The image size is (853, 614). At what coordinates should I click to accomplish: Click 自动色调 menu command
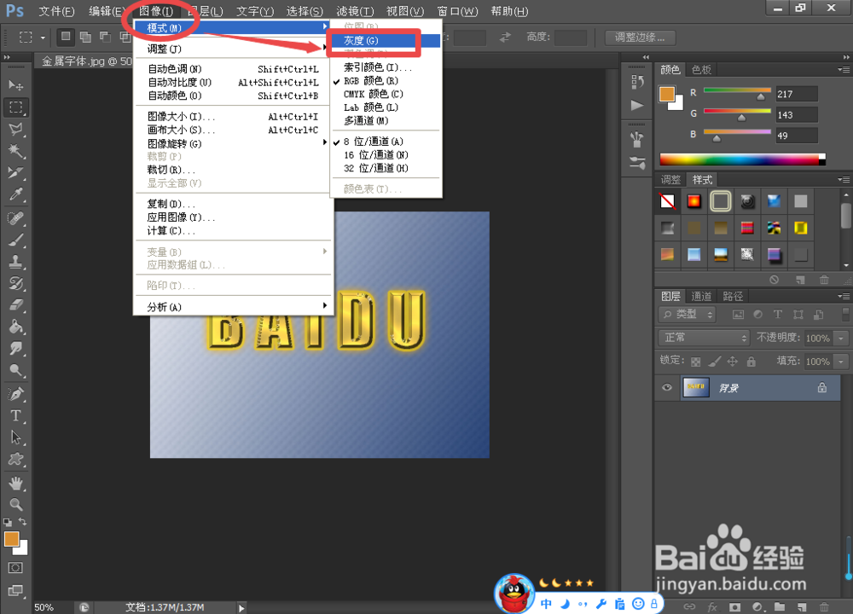point(233,69)
